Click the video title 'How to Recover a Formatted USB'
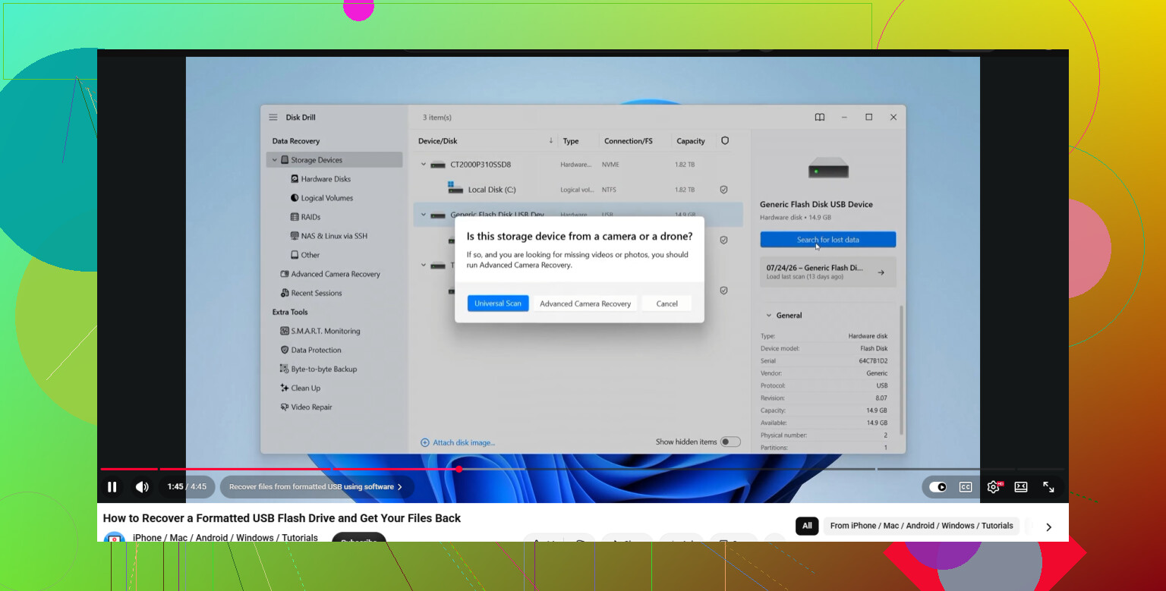This screenshot has width=1166, height=591. [282, 518]
